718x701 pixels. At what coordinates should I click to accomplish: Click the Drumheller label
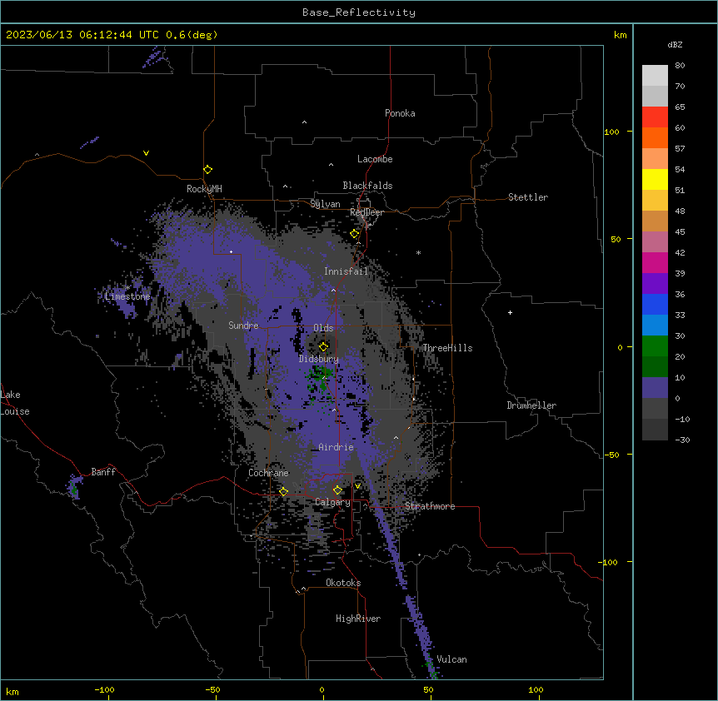[531, 405]
